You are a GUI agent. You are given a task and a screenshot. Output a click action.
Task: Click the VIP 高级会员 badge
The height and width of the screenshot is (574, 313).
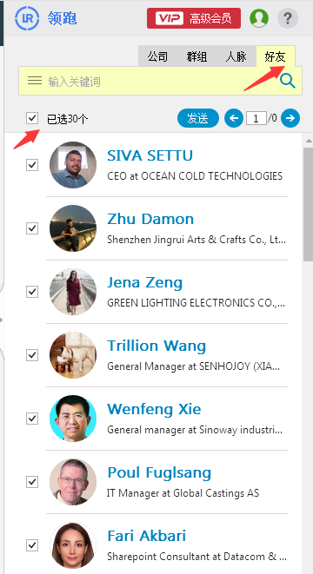coord(194,18)
